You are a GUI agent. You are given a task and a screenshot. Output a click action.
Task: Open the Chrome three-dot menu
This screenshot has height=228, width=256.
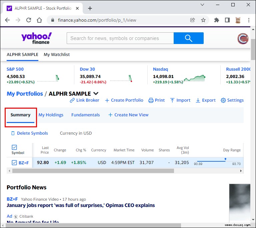(x=249, y=20)
